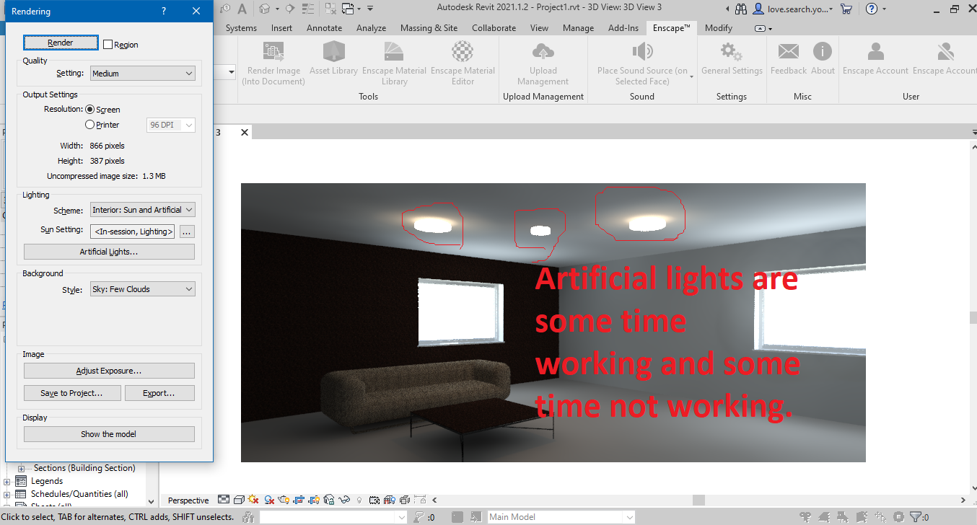Enable the Region checkbox
Image resolution: width=977 pixels, height=525 pixels.
108,45
